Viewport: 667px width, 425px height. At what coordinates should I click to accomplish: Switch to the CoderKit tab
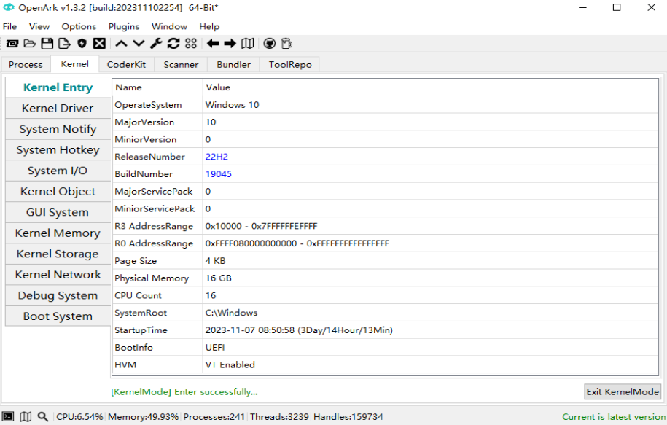click(126, 64)
